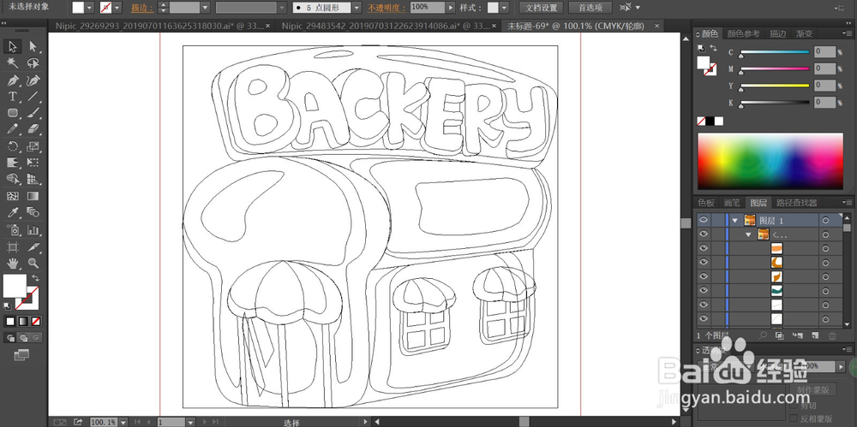Select the Width tool
The image size is (857, 427).
point(13,163)
